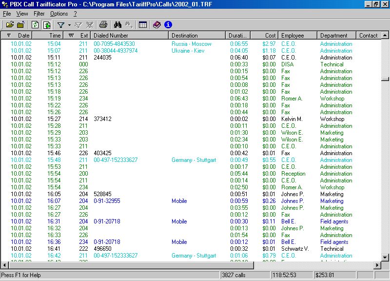Image resolution: width=390 pixels, height=281 pixels.
Task: Sort by the Time column header
Action: pos(48,36)
